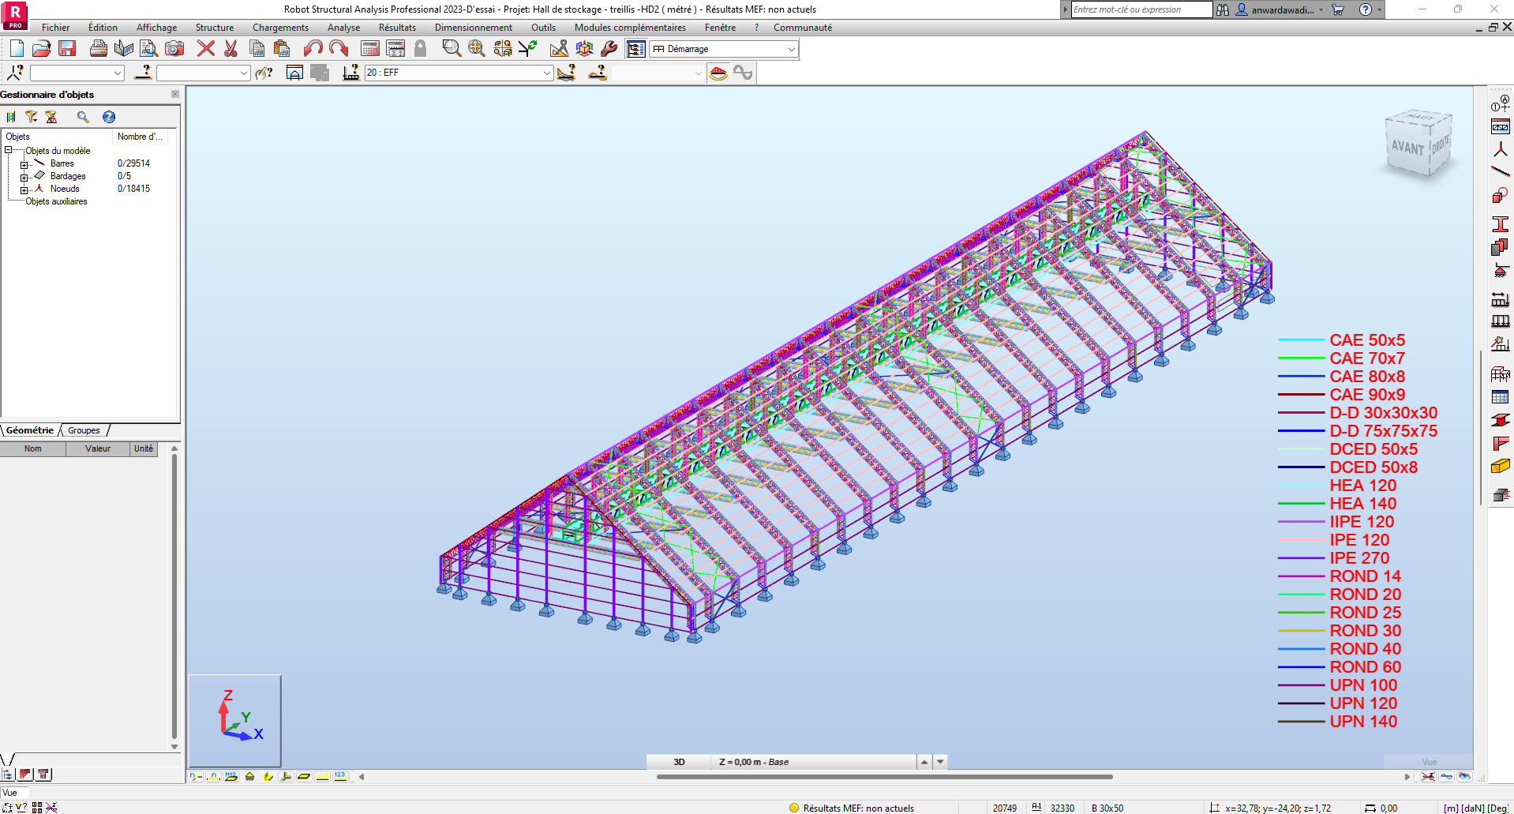
Task: Click the Save project floppy disk icon
Action: point(67,49)
